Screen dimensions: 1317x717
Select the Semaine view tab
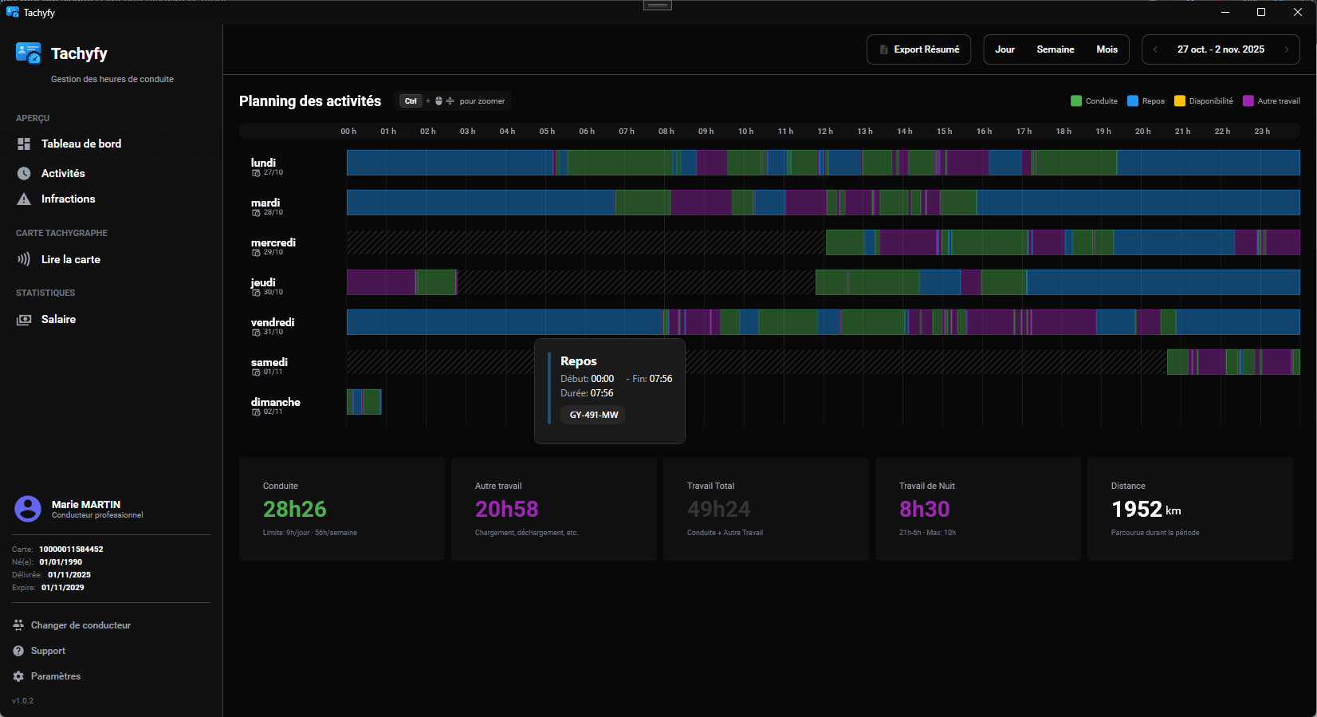(1055, 49)
